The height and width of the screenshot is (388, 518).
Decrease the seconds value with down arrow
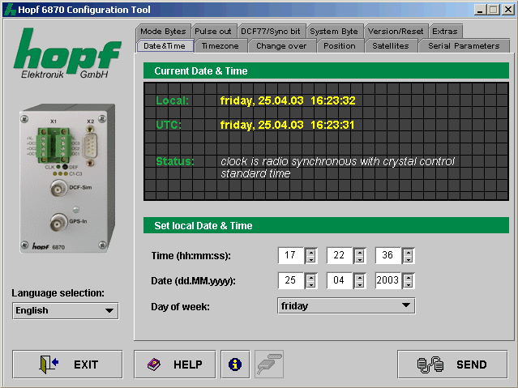pyautogui.click(x=409, y=259)
